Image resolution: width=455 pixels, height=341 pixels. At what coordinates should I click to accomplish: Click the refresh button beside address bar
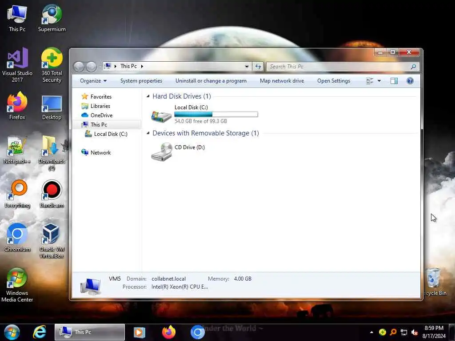click(x=258, y=67)
